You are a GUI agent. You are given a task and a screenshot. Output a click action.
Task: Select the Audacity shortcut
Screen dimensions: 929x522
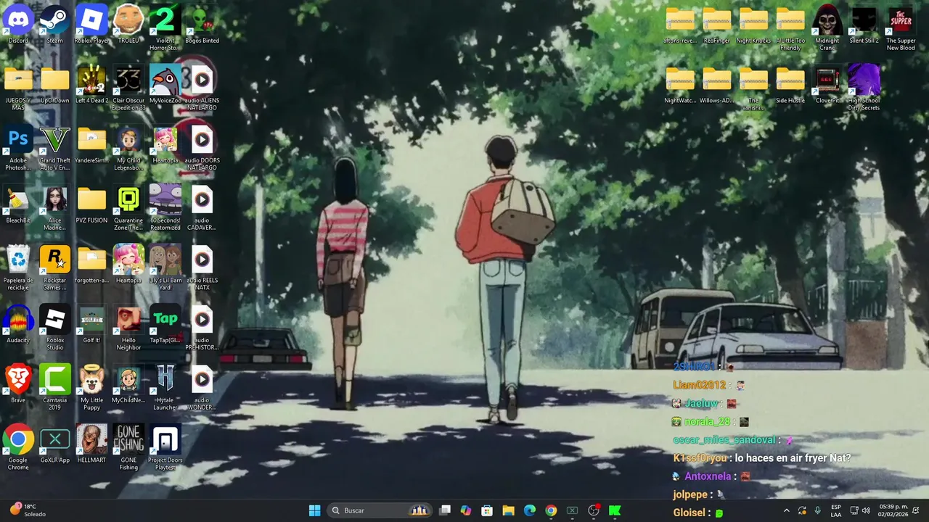click(x=18, y=325)
